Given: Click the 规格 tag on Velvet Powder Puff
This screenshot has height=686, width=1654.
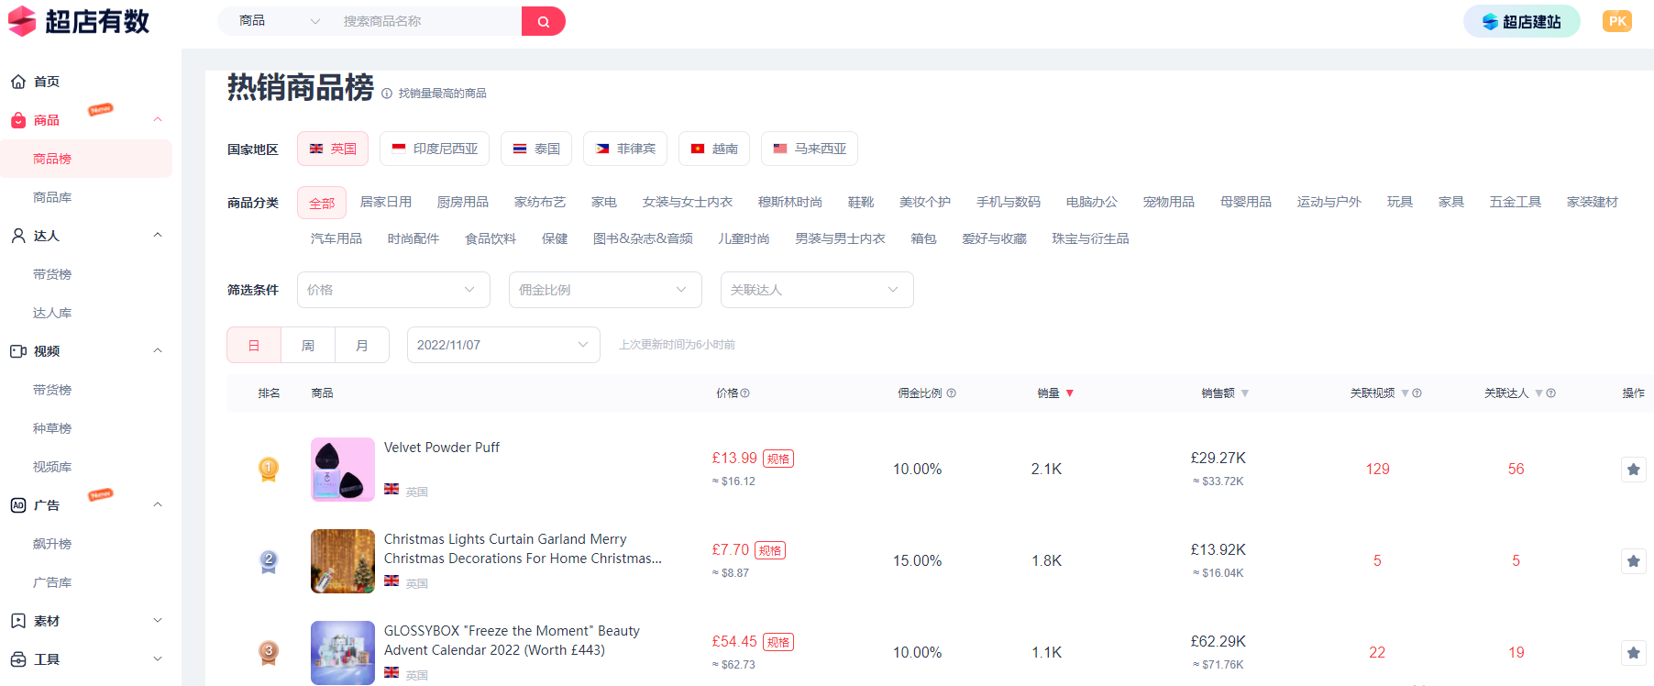Looking at the screenshot, I should pyautogui.click(x=778, y=459).
